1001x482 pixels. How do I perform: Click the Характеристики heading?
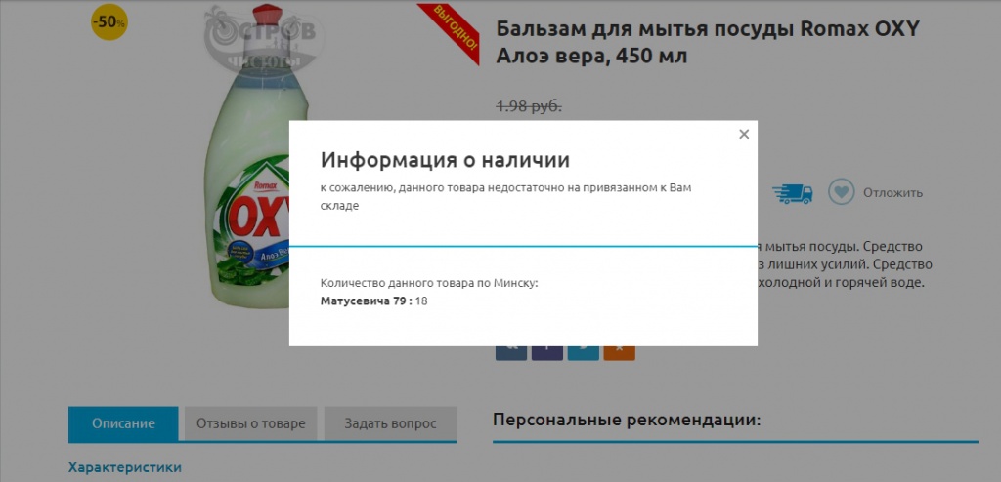(x=125, y=468)
